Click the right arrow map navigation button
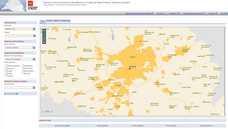228x129 pixels. coord(44,42)
